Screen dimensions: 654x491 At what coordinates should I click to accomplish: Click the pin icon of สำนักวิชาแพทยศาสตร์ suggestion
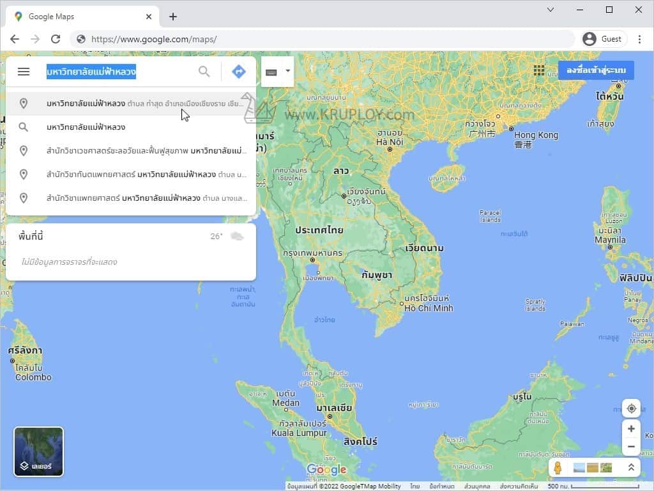click(x=24, y=198)
